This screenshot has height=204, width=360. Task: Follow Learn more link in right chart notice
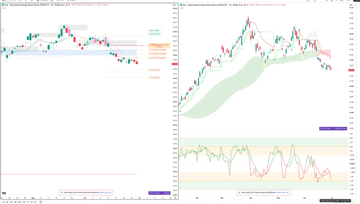[x=281, y=193]
